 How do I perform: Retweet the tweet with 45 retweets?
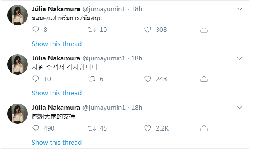92,128
